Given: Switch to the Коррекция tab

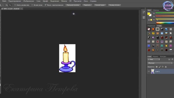Looking at the screenshot, I should coord(151,26).
